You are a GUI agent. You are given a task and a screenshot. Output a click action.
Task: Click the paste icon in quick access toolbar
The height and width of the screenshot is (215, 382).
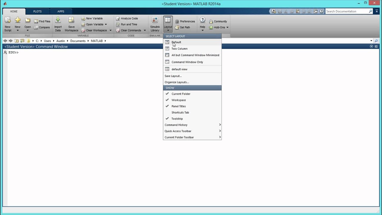tap(298, 11)
